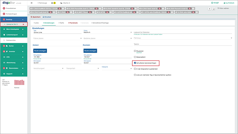The image size is (238, 134).
Task: Open the Transportart dropdown
Action: 82,68
